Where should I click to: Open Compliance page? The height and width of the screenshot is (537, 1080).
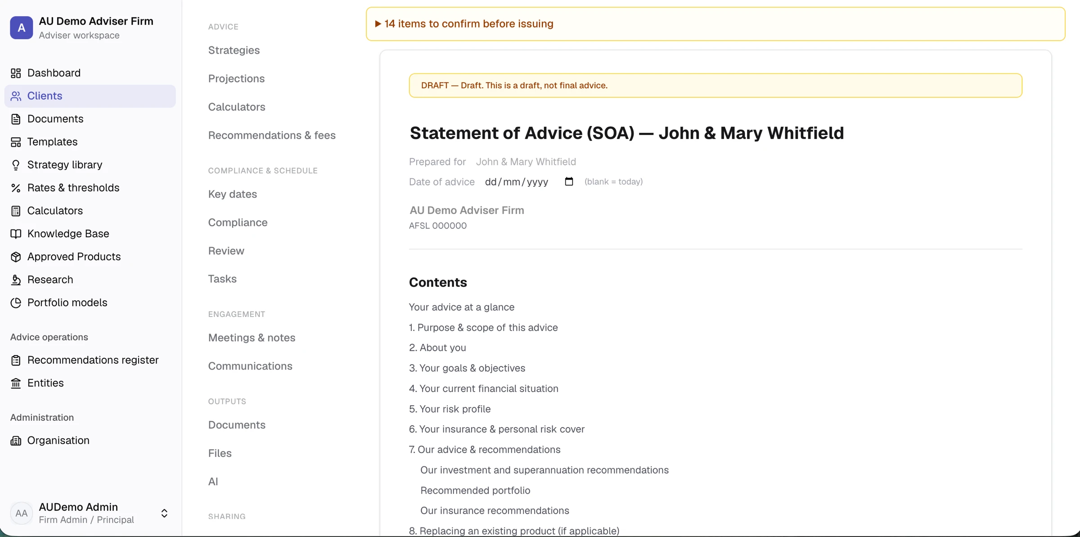click(x=238, y=222)
